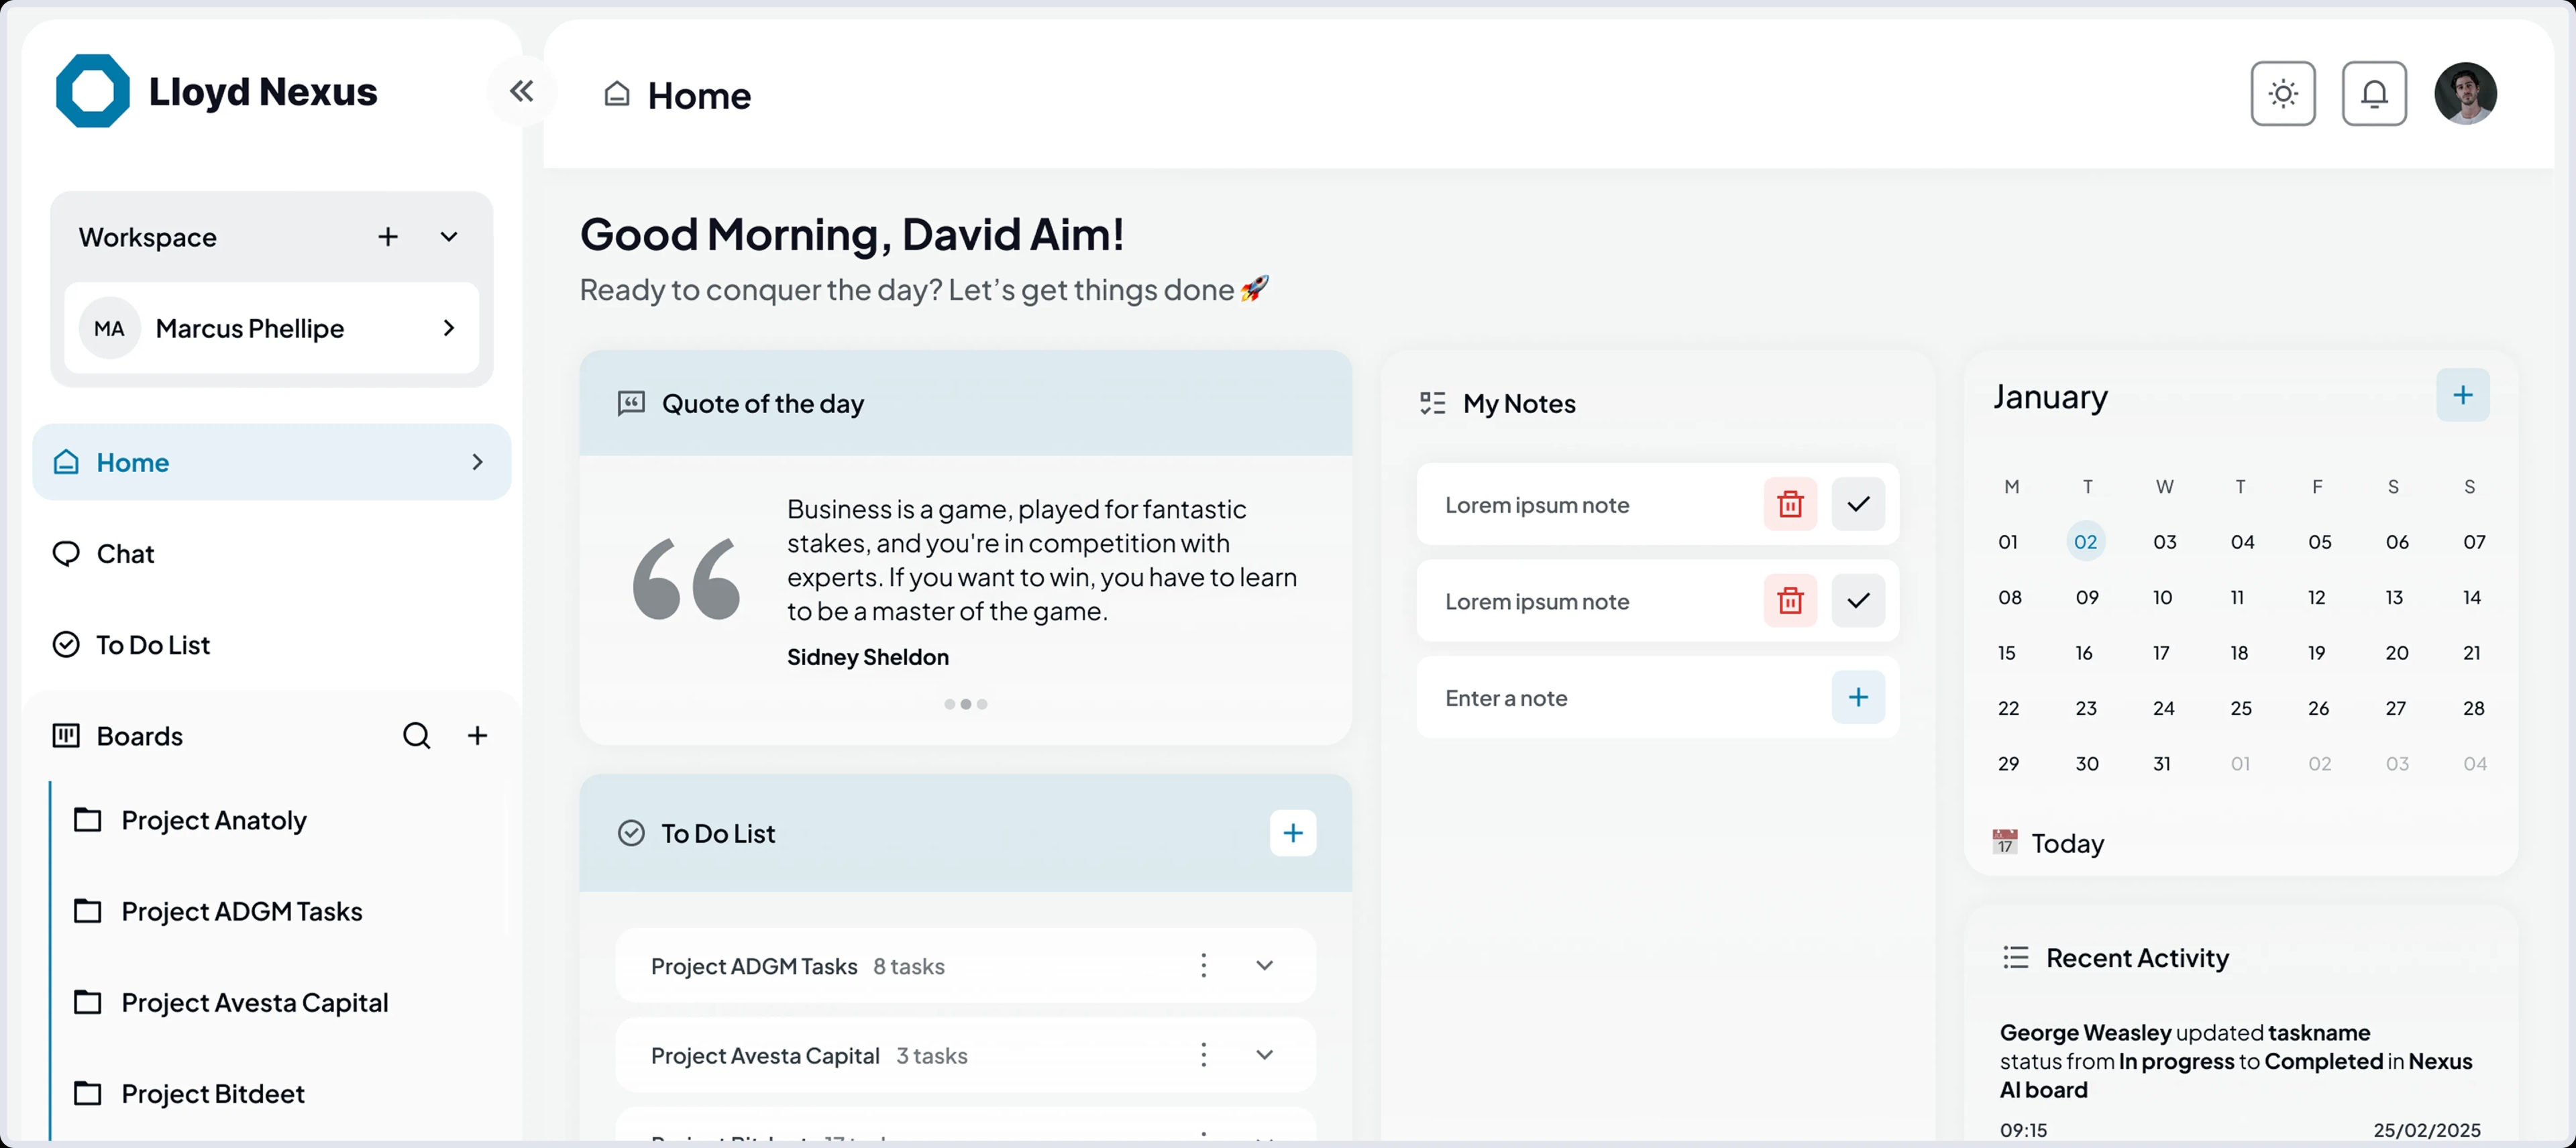This screenshot has height=1148, width=2576.
Task: Add a calendar event via plus icon
Action: point(2463,395)
